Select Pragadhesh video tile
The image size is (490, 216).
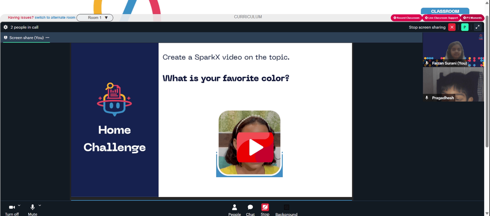(x=453, y=84)
